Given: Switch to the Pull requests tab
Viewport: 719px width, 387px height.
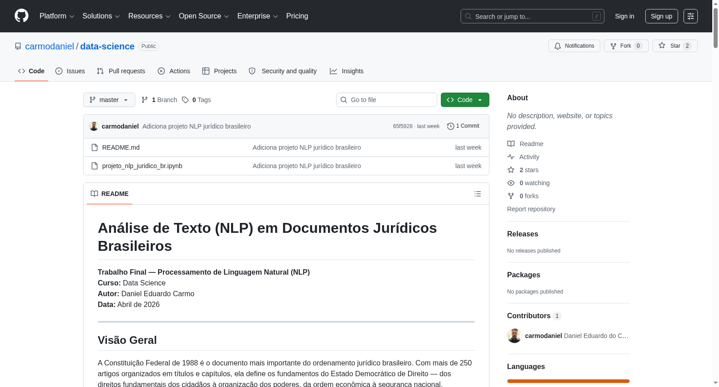Looking at the screenshot, I should point(121,71).
